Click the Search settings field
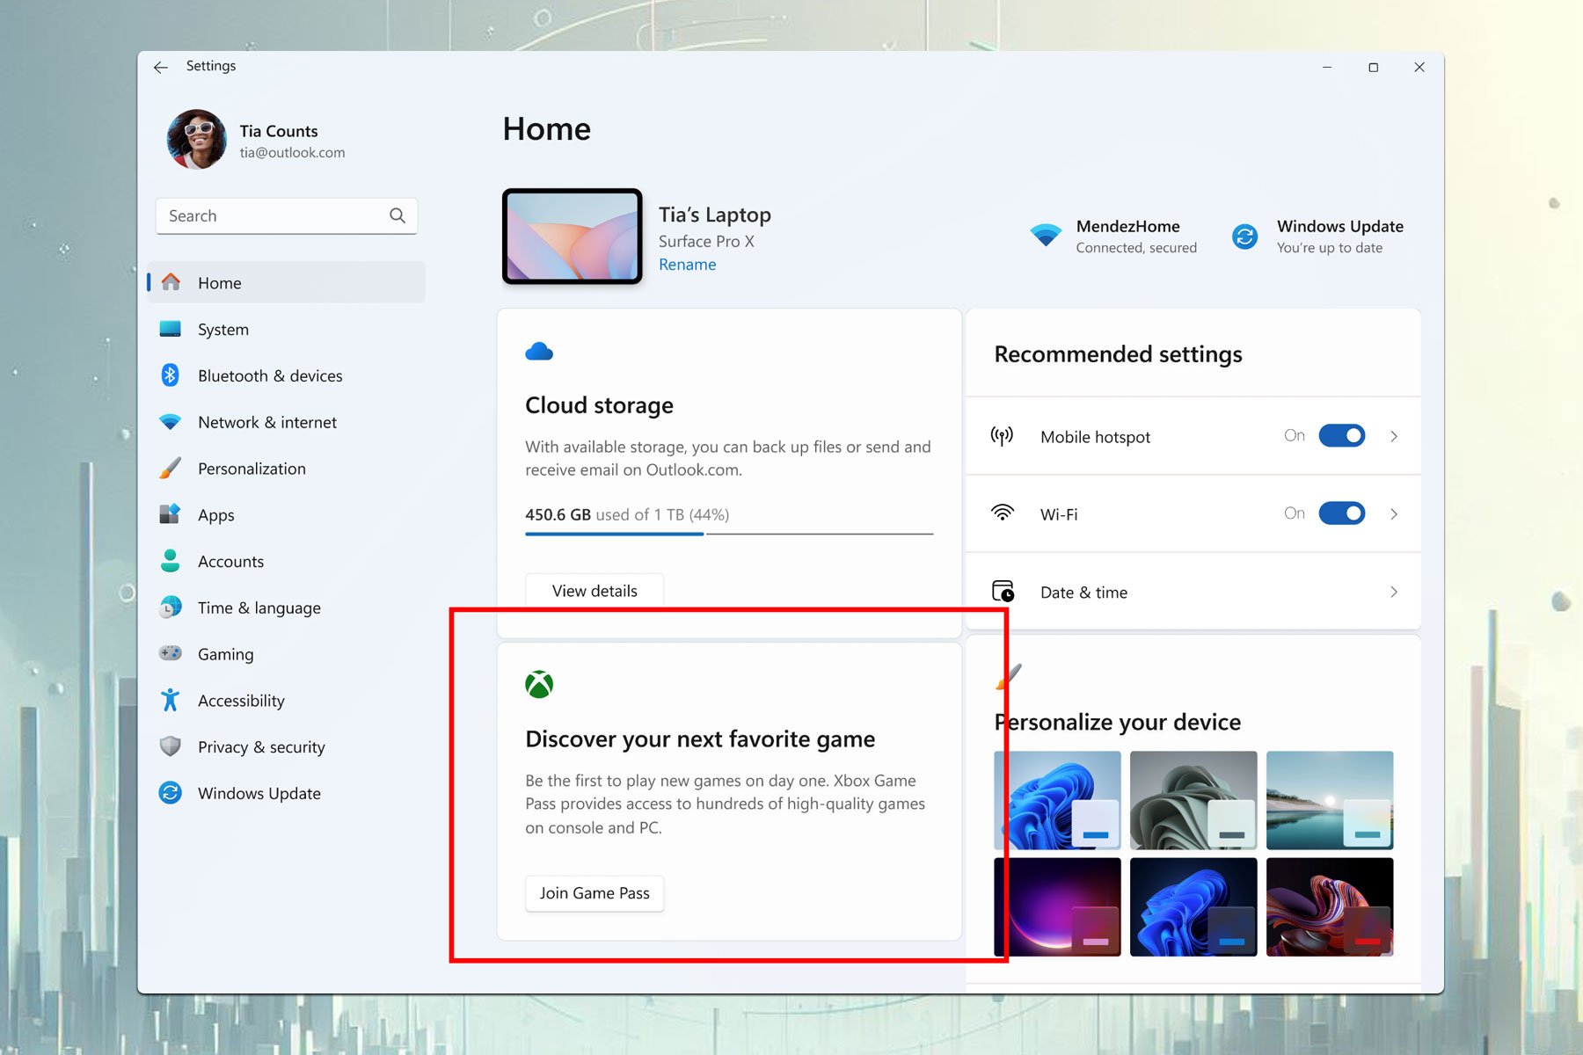1583x1055 pixels. pyautogui.click(x=287, y=215)
